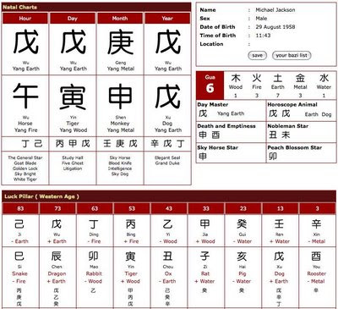
Task: Click the Wood element character 木
Action: 236,78
